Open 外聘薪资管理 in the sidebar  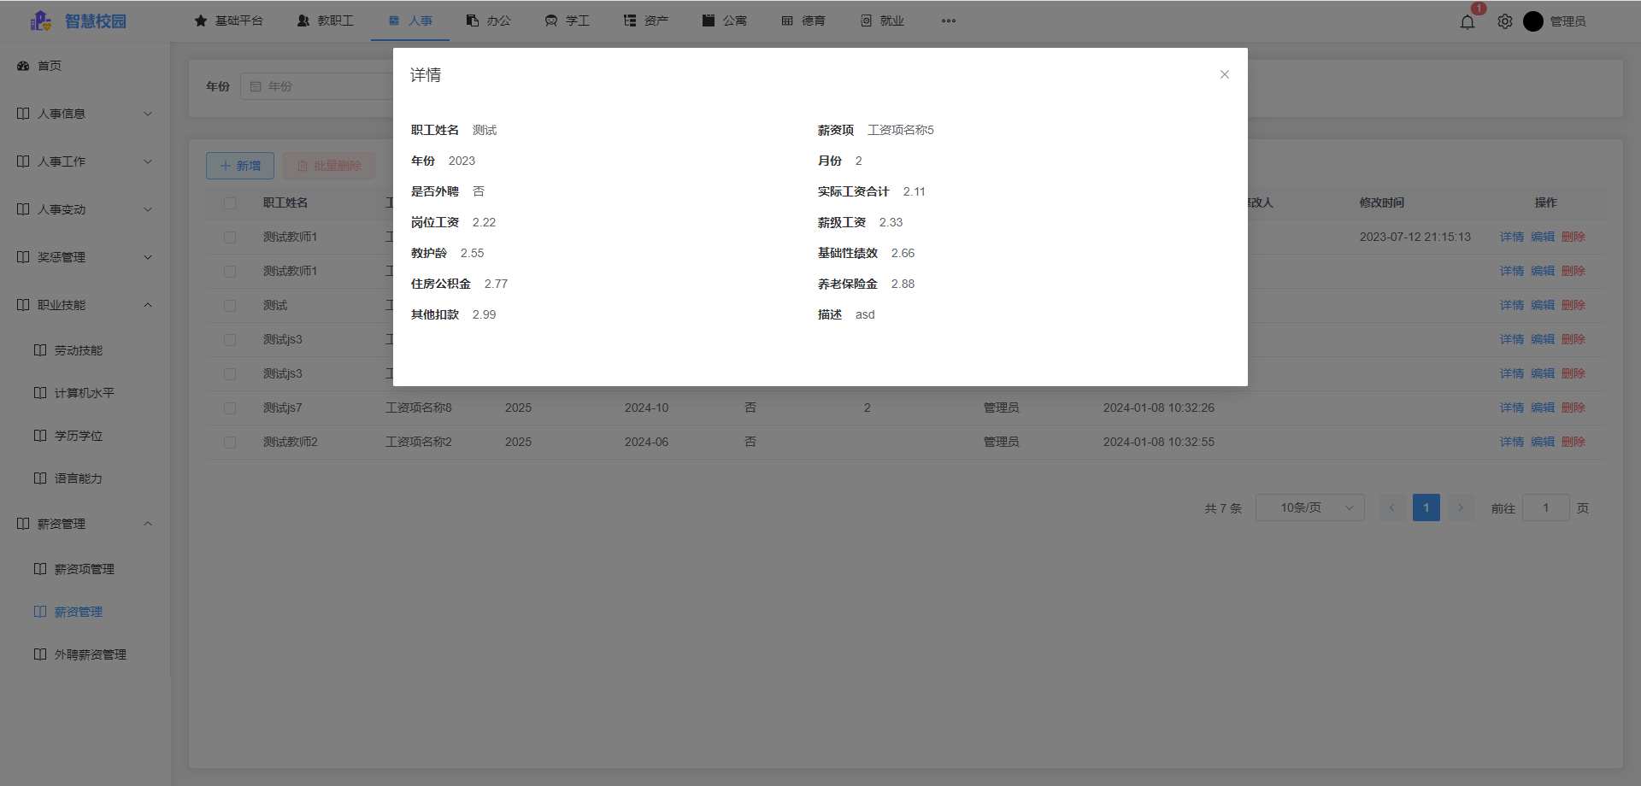[x=90, y=654]
